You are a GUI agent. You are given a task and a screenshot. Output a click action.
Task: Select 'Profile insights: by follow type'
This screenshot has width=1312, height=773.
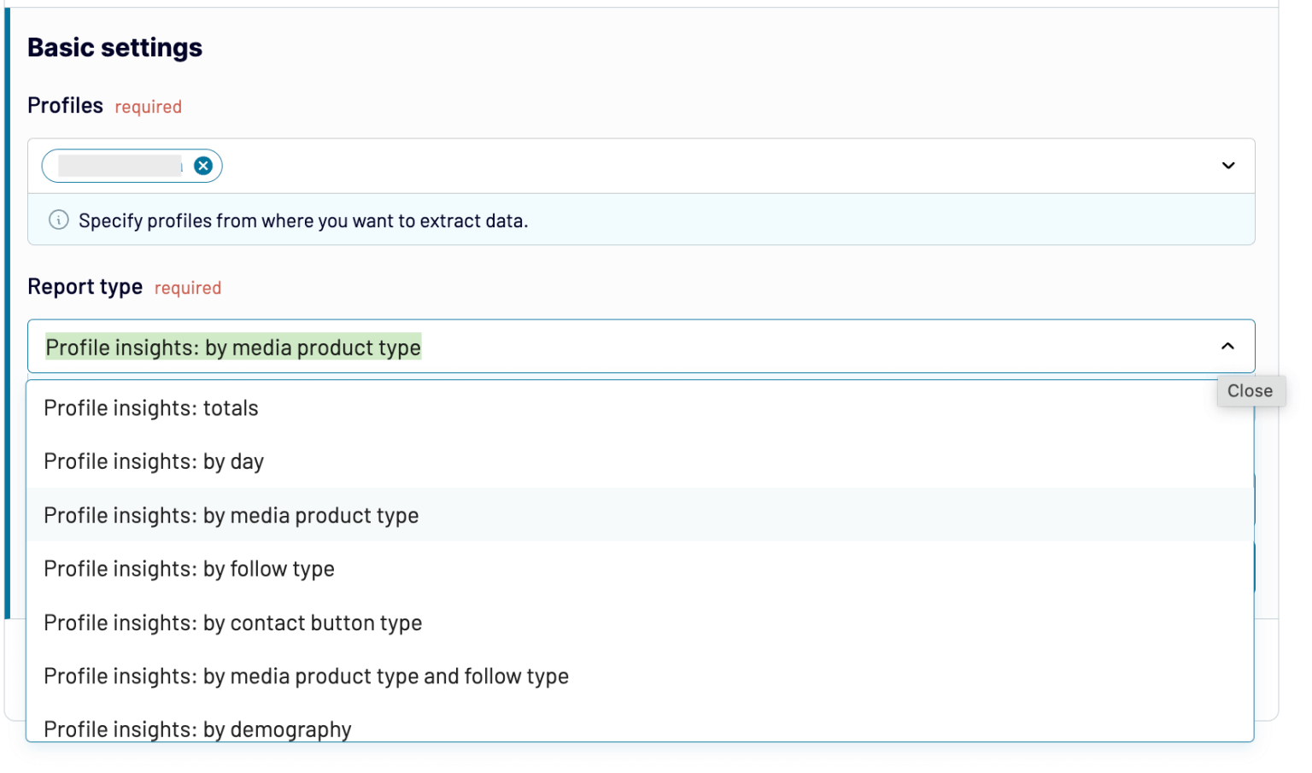[189, 570]
